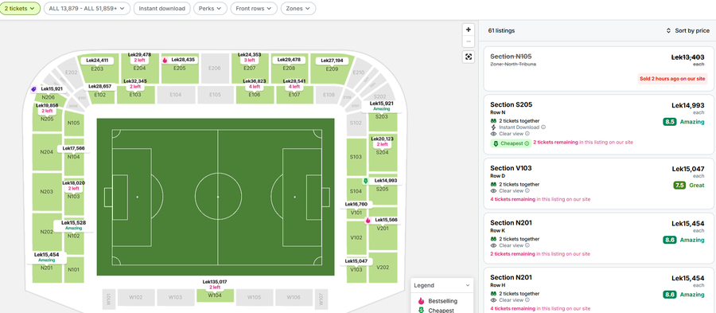Select section W104 on the map
Image resolution: width=716 pixels, height=313 pixels.
click(x=215, y=295)
